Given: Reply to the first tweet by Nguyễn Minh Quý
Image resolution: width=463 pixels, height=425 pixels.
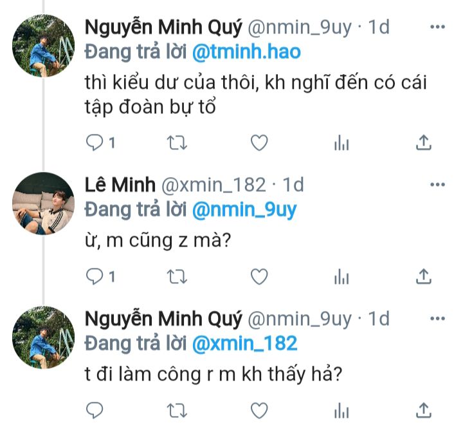Looking at the screenshot, I should 95,143.
